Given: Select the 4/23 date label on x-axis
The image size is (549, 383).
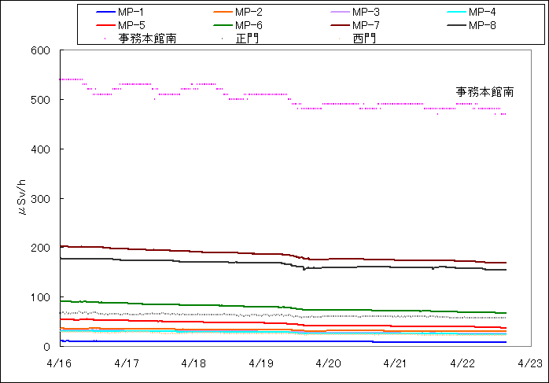Looking at the screenshot, I should [x=529, y=363].
